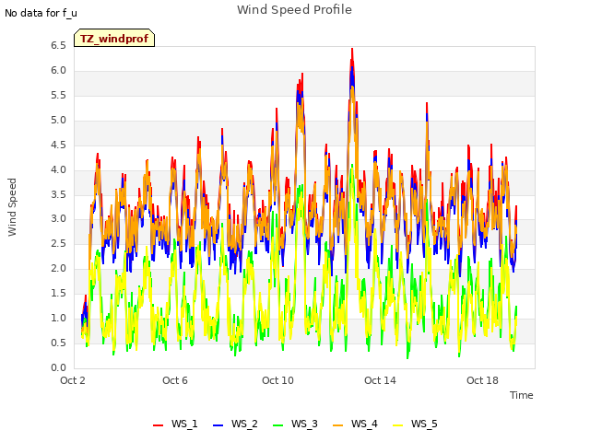This screenshot has width=590, height=442.
Task: Toggle the WS_4 legend entry
Action: pos(355,424)
